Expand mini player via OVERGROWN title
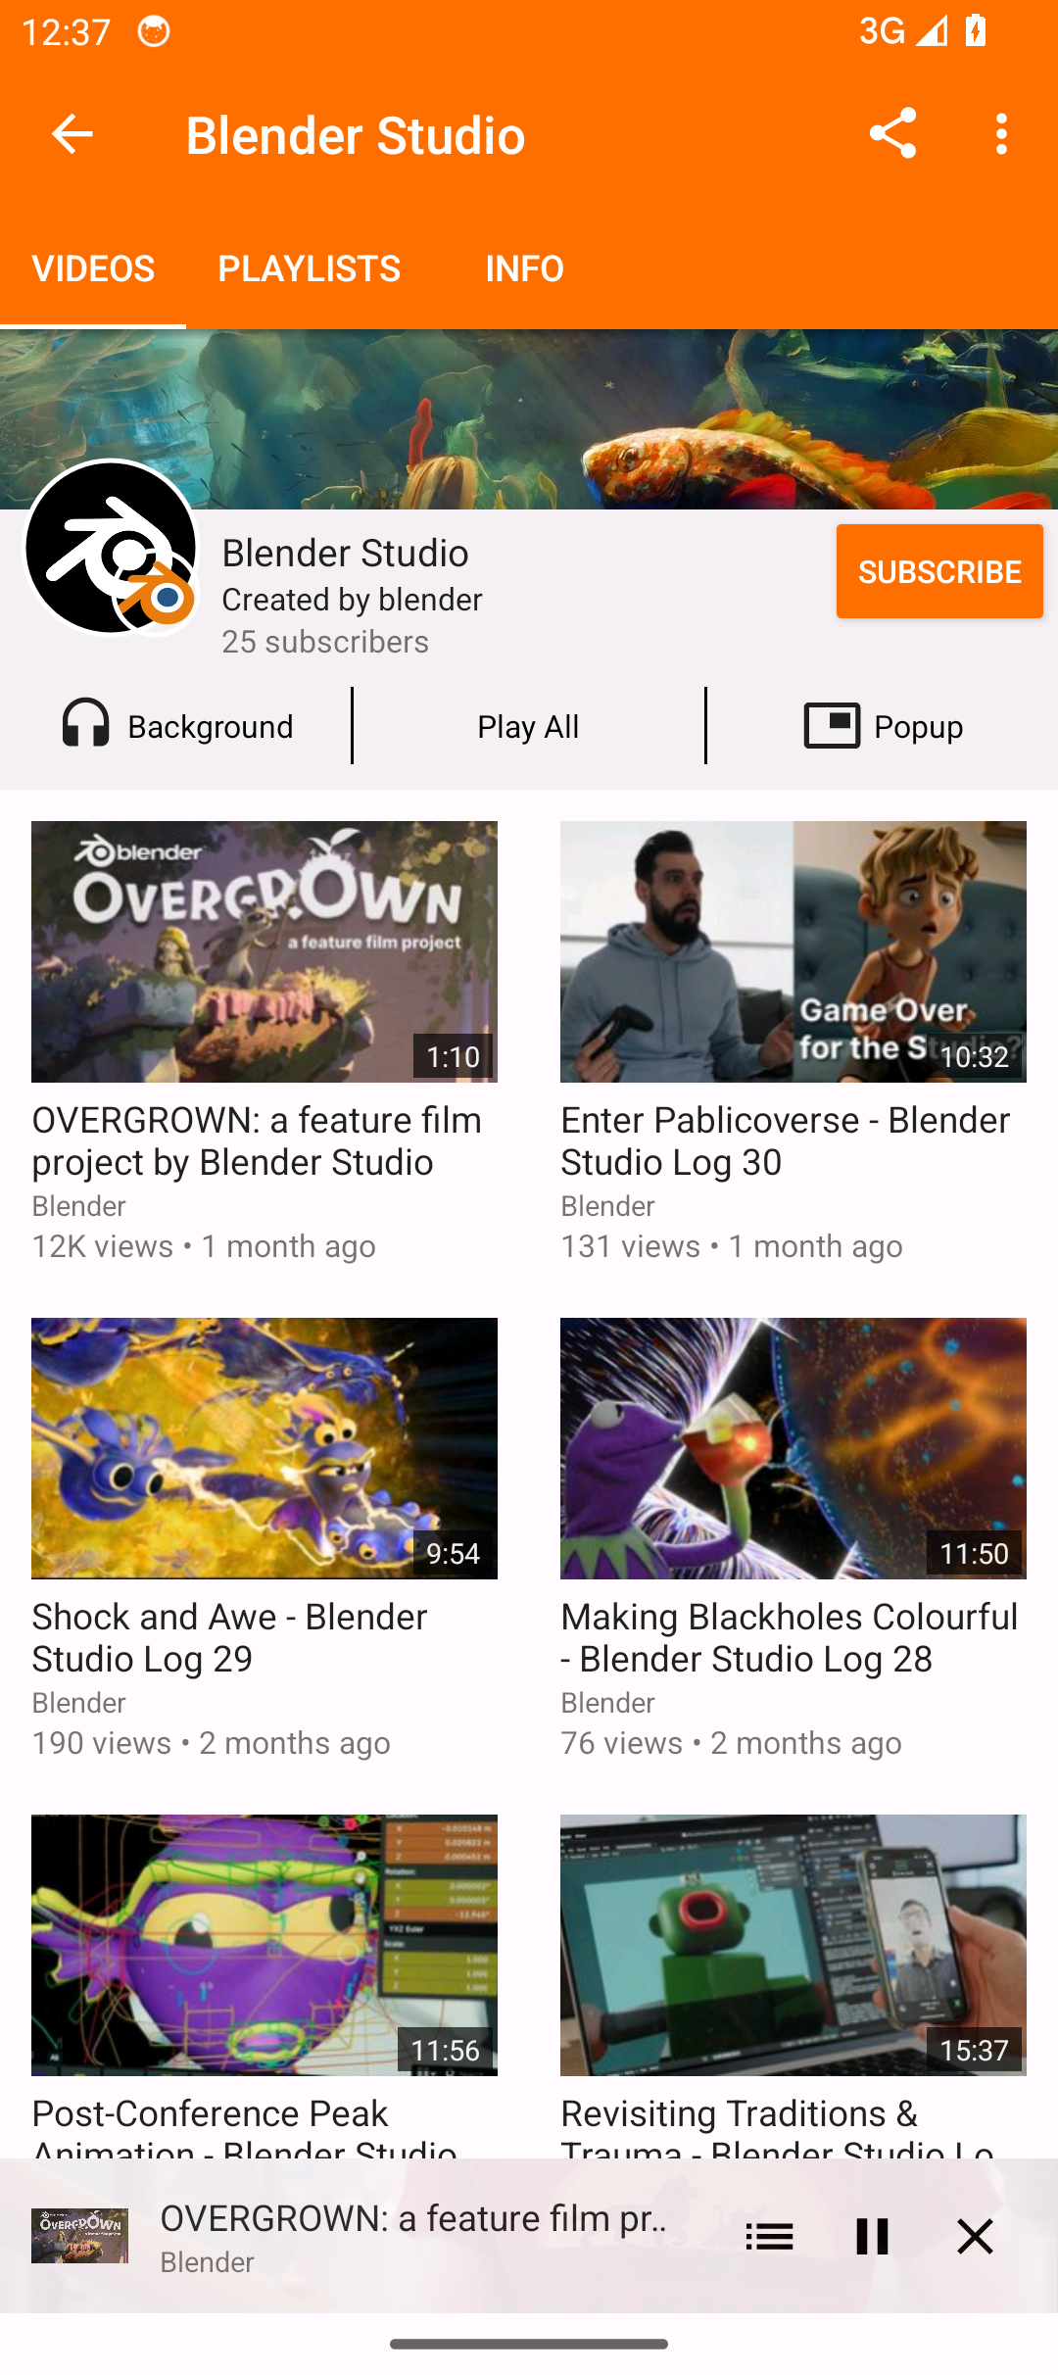1058x2375 pixels. (x=414, y=2218)
